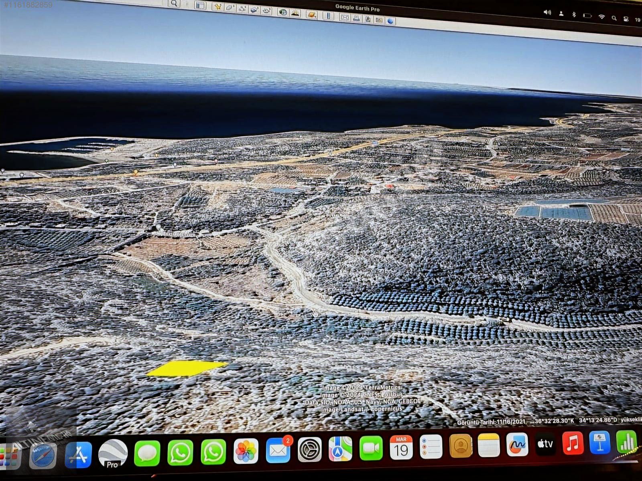
Task: Click the Email envelope toolbar icon
Action: 345,17
